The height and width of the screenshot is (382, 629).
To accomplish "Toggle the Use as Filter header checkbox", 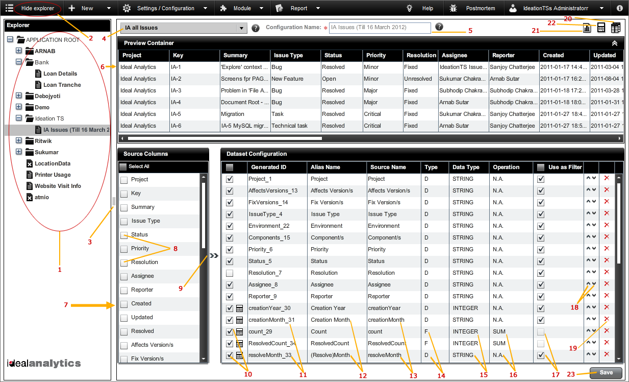I will point(541,167).
